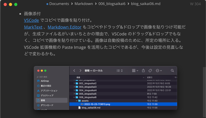
Task: Click the Finder share icon
Action: 144,70
